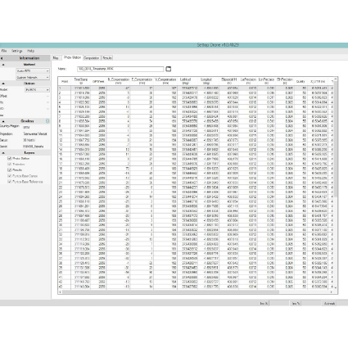The height and width of the screenshot is (348, 348).
Task: Collapse the Layers section
Action: point(3,153)
